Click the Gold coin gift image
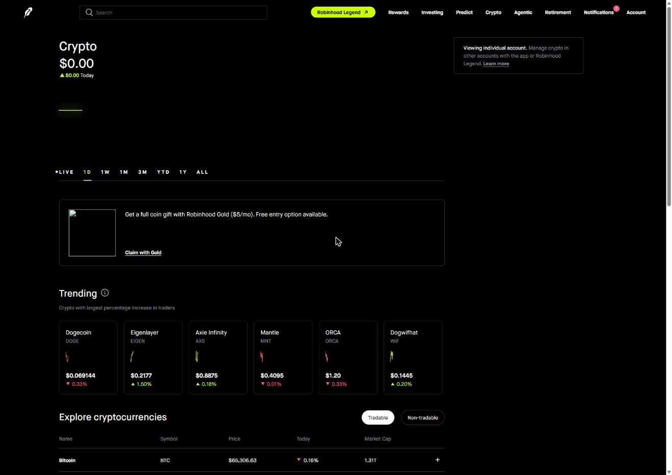 point(92,233)
